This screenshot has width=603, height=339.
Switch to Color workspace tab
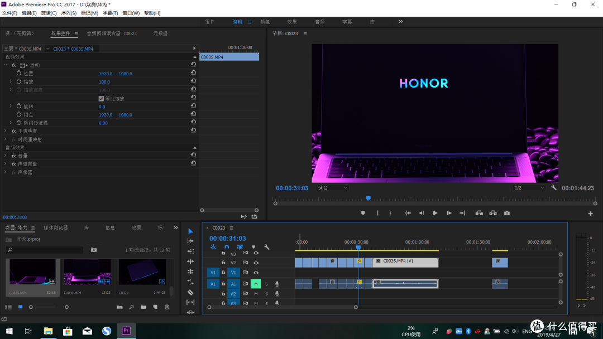265,22
